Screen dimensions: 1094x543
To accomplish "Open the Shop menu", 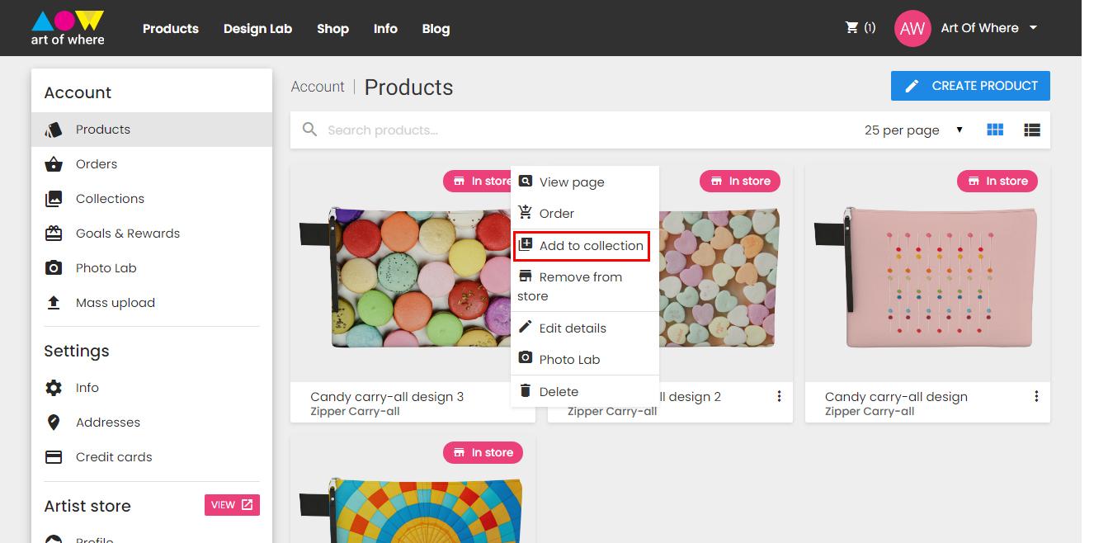I will [332, 28].
